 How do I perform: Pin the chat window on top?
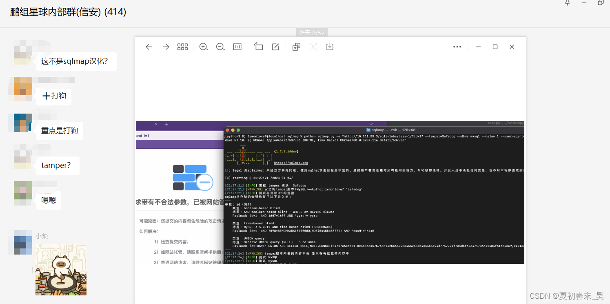pos(567,2)
